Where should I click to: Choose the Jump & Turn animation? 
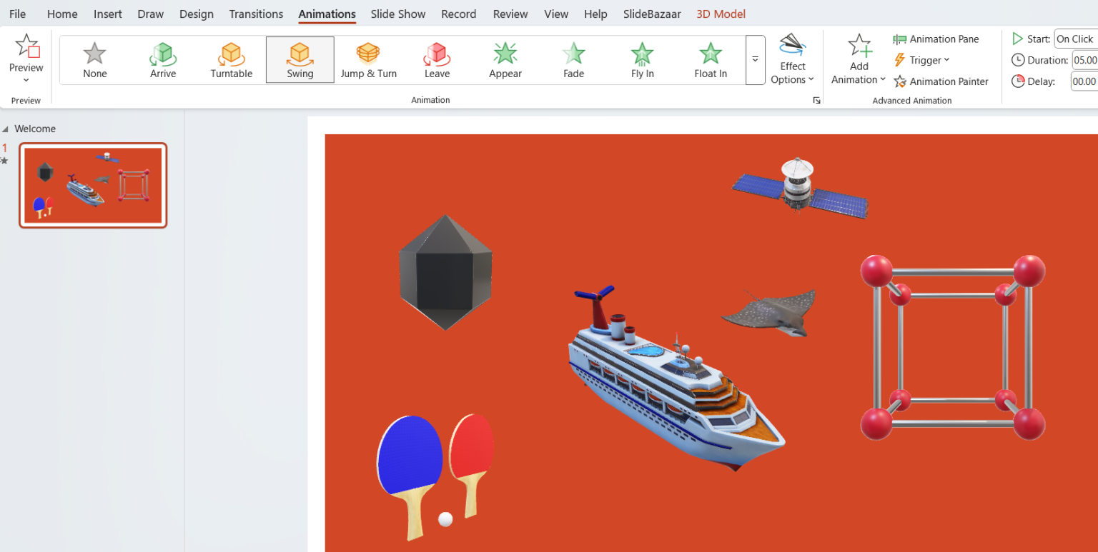click(x=368, y=59)
